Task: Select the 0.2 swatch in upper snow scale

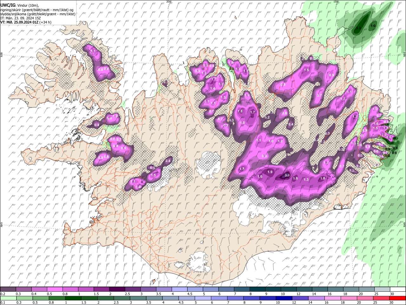Action: click(x=8, y=289)
